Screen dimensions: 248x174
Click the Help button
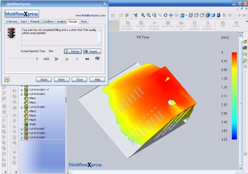coord(97,79)
